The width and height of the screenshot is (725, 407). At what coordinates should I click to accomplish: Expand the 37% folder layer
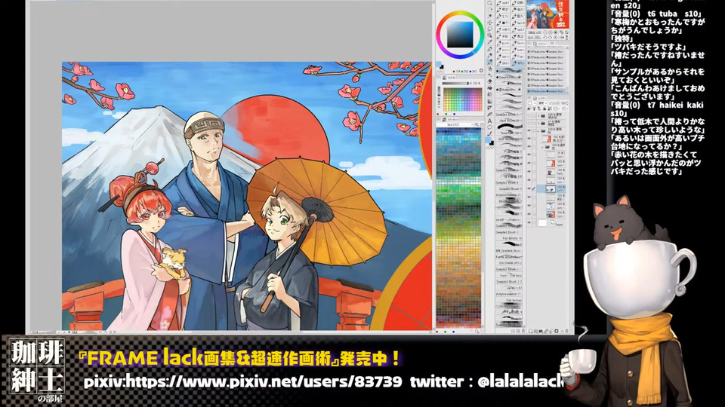coord(538,123)
